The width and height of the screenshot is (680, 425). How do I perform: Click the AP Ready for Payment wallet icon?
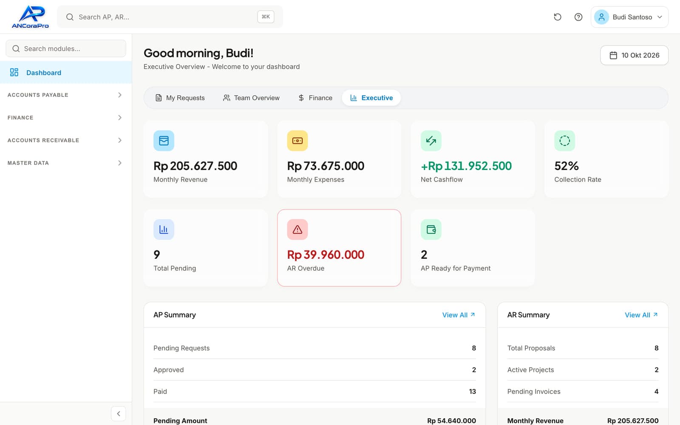coord(431,229)
